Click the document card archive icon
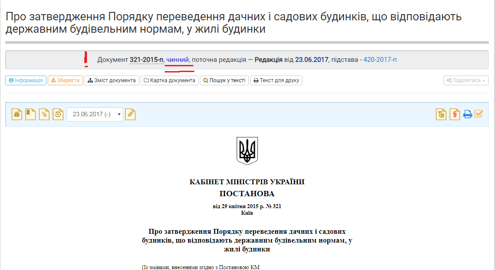 [17, 114]
